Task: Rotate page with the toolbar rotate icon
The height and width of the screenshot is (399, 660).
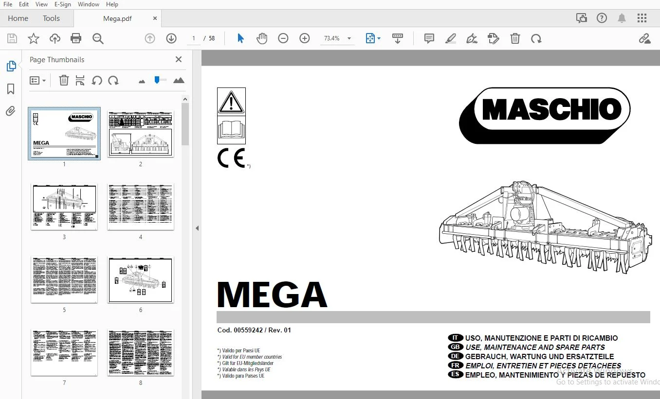Action: pyautogui.click(x=536, y=38)
